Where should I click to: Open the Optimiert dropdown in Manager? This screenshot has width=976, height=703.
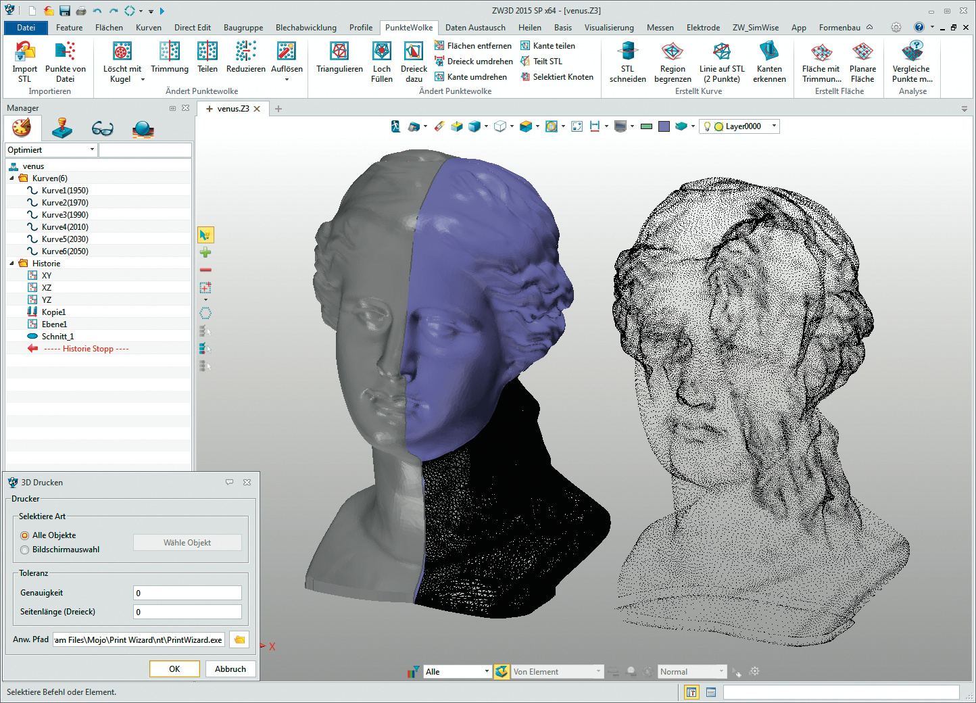pos(92,150)
